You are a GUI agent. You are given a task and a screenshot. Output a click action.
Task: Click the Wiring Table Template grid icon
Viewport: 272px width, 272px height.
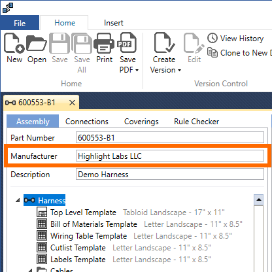[x=42, y=235]
